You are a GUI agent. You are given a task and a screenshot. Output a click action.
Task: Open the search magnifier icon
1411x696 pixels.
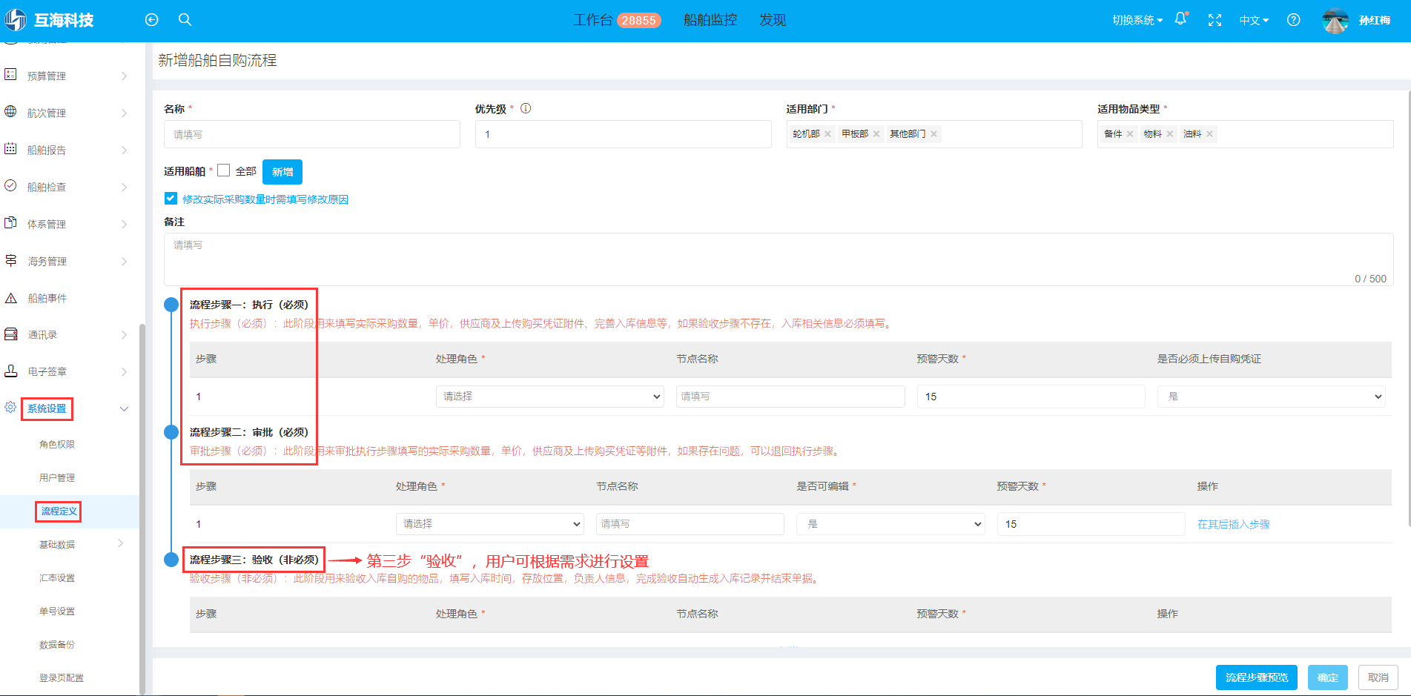(x=185, y=20)
